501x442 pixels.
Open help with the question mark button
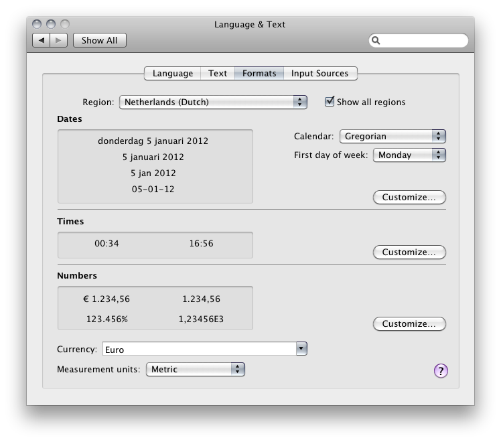tap(441, 371)
